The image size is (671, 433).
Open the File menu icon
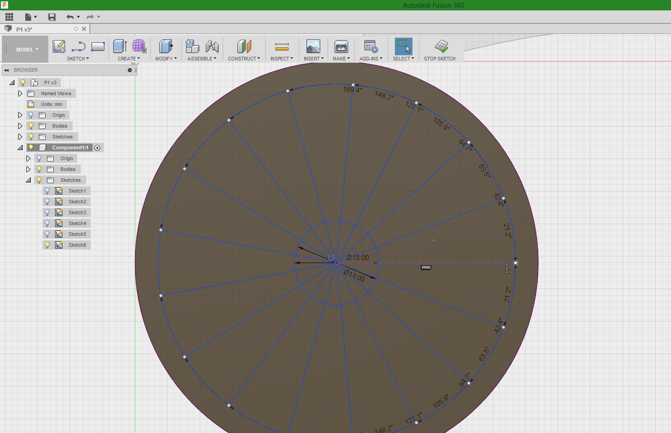coord(30,17)
